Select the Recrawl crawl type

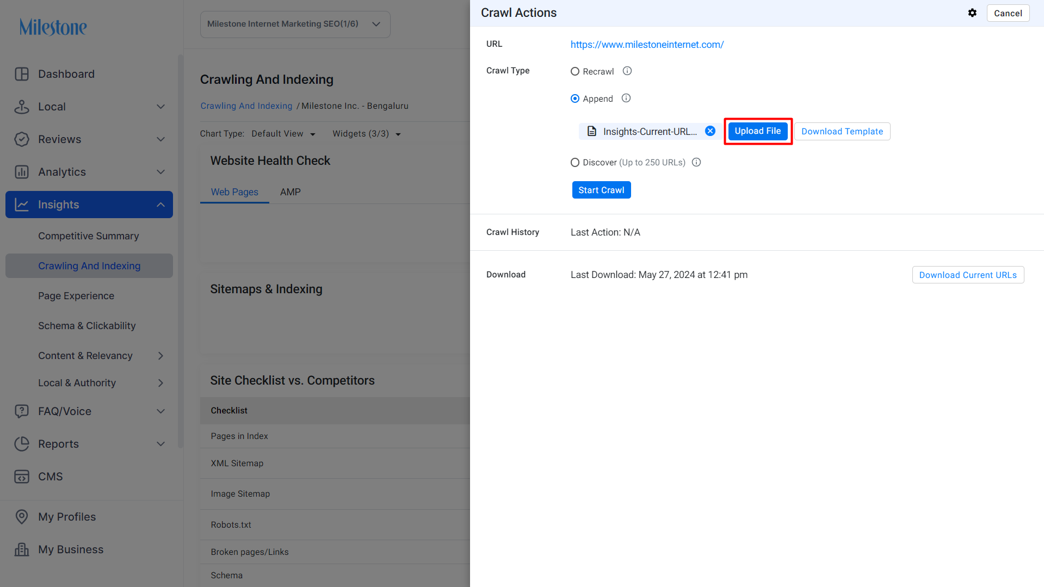[x=575, y=71]
